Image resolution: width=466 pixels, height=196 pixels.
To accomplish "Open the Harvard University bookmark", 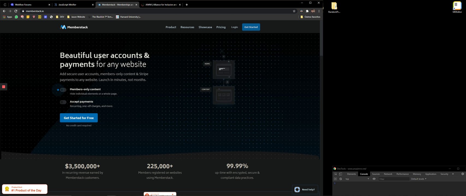I will click(x=128, y=17).
